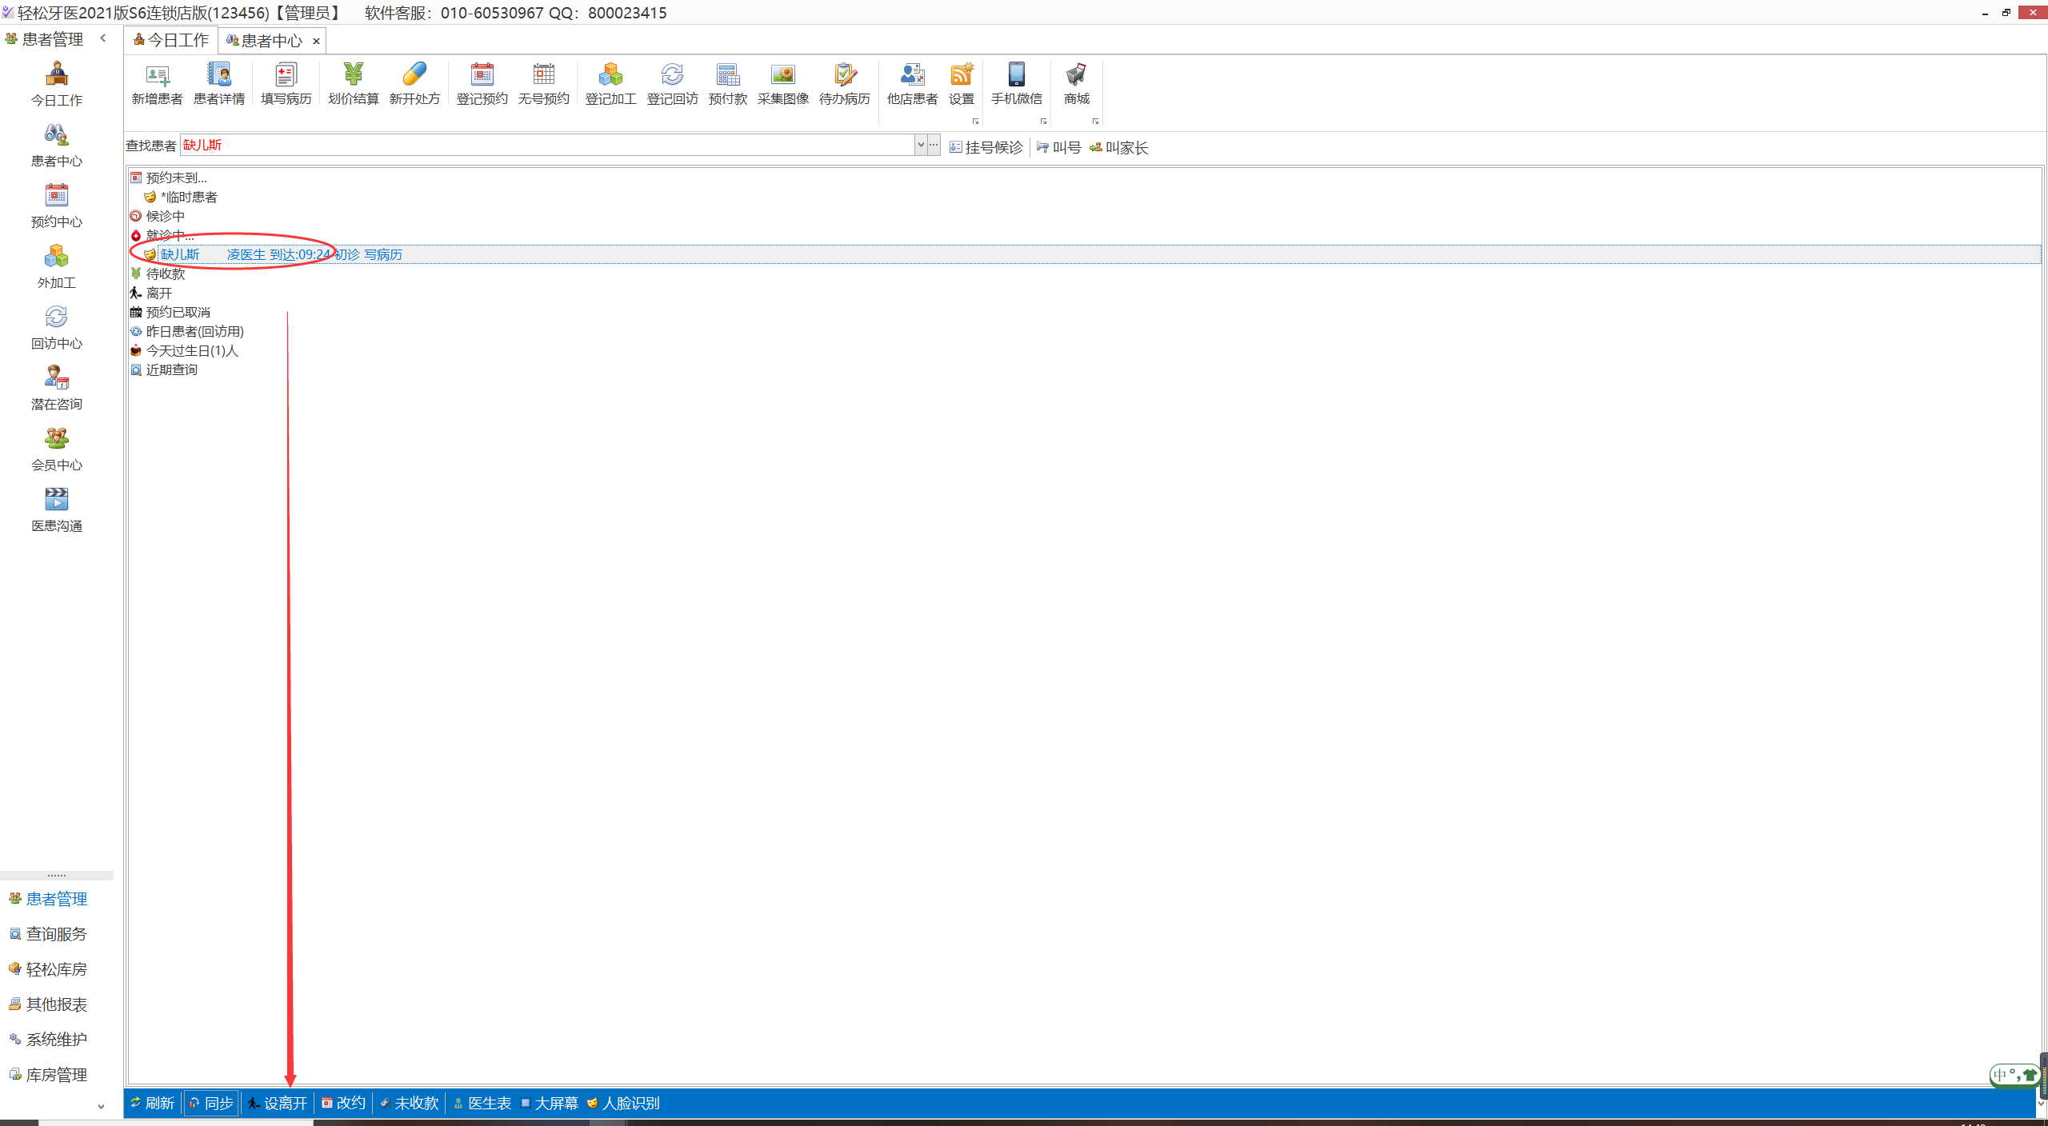Open 外加工 in sidebar
The image size is (2048, 1126).
point(56,266)
